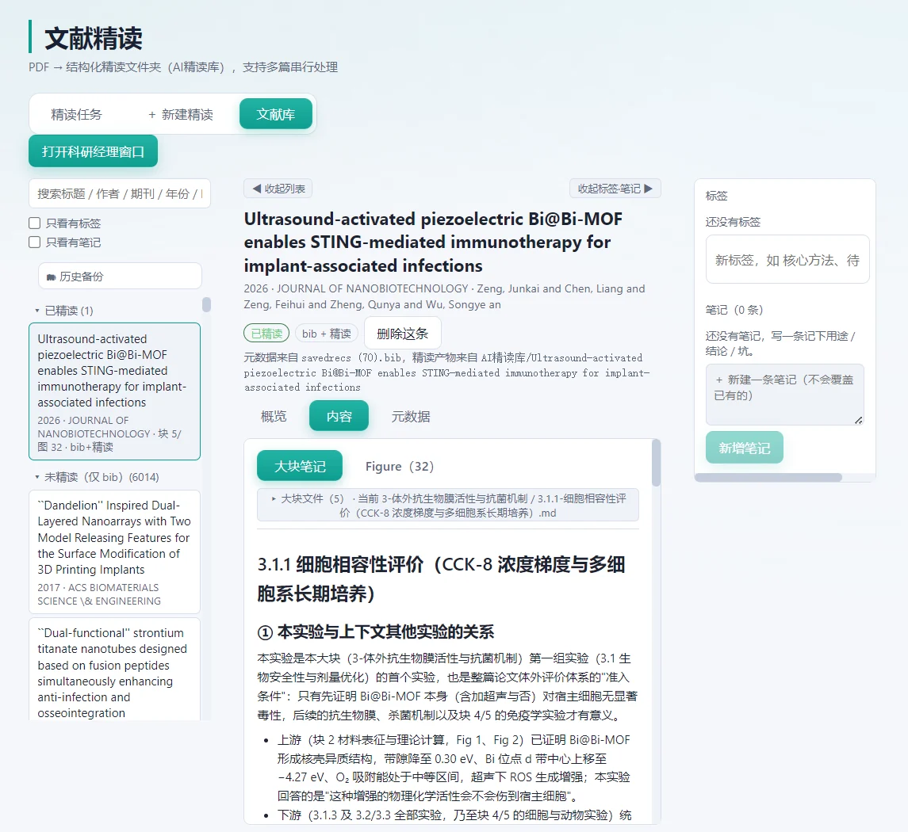
Task: Click the ① 本实验与上下文其他实验的关系 heading
Action: (376, 632)
